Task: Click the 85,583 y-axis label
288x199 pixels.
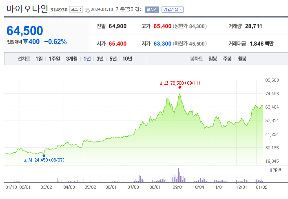Action: point(272,80)
